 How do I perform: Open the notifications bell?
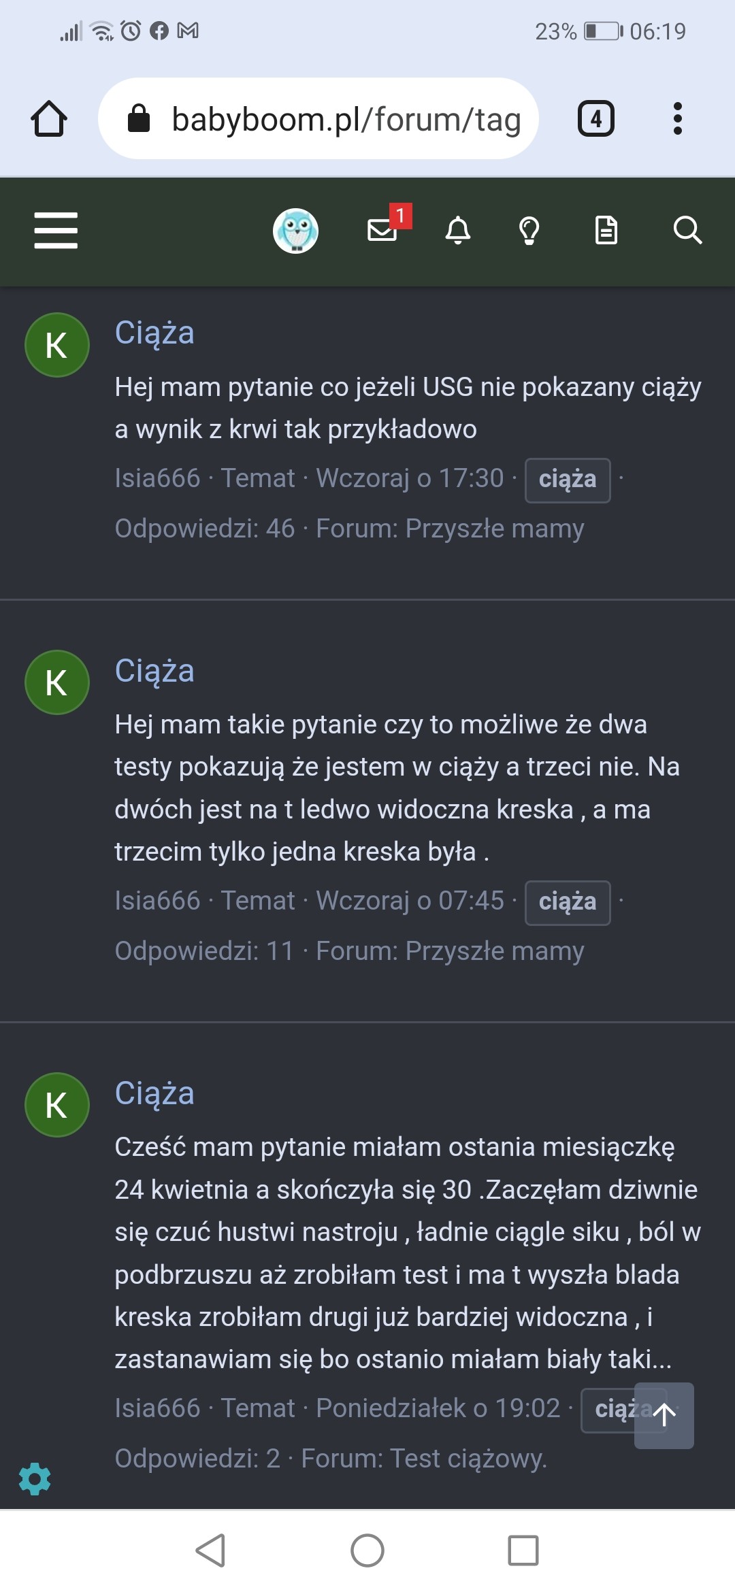pyautogui.click(x=458, y=230)
